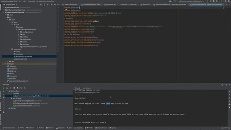This screenshot has height=130, width=231.
Task: Expand the target folder
Action: coord(6,64)
